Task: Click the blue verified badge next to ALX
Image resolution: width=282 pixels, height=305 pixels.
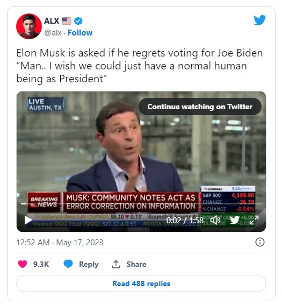Action: (78, 21)
